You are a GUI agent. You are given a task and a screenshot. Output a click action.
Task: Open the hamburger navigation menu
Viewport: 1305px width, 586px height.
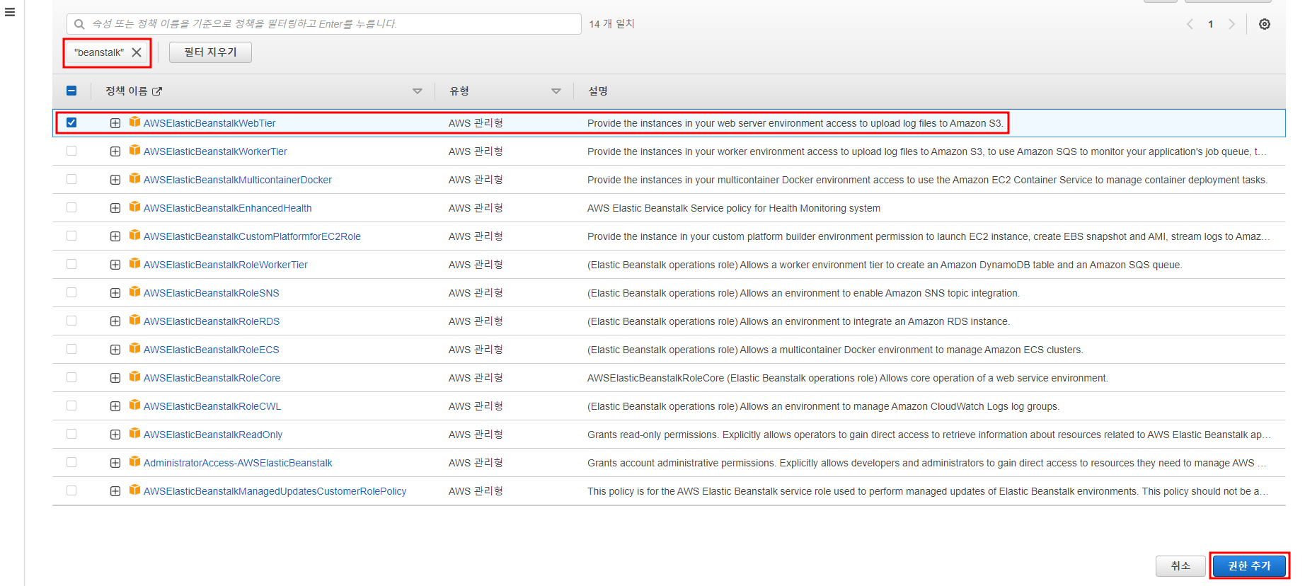[10, 12]
